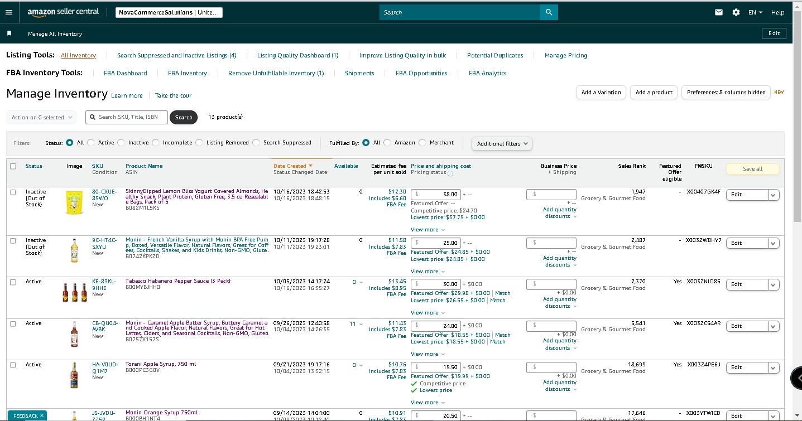Click the bookmark icon beside Manage All Inventory
This screenshot has width=802, height=421.
(9, 33)
